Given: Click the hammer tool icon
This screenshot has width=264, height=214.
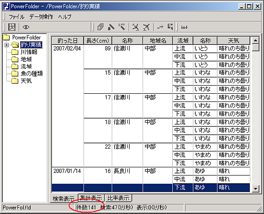Looking at the screenshot, I should 122,27.
